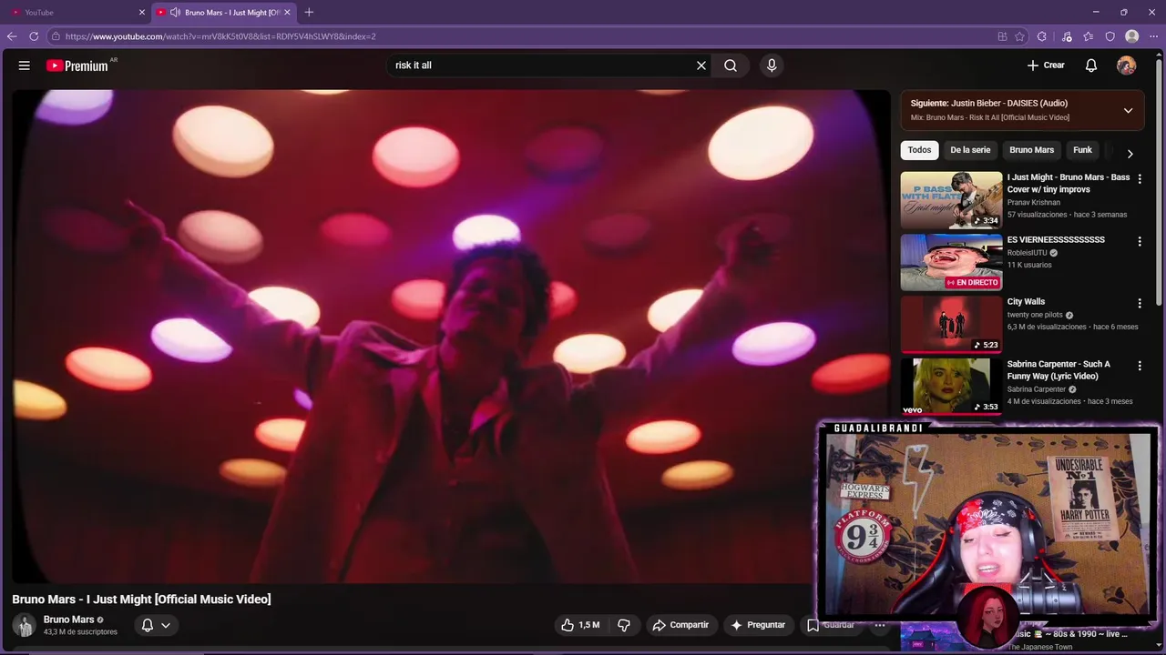Open the YouTube hamburger guide menu
The image size is (1166, 655).
[x=25, y=65]
